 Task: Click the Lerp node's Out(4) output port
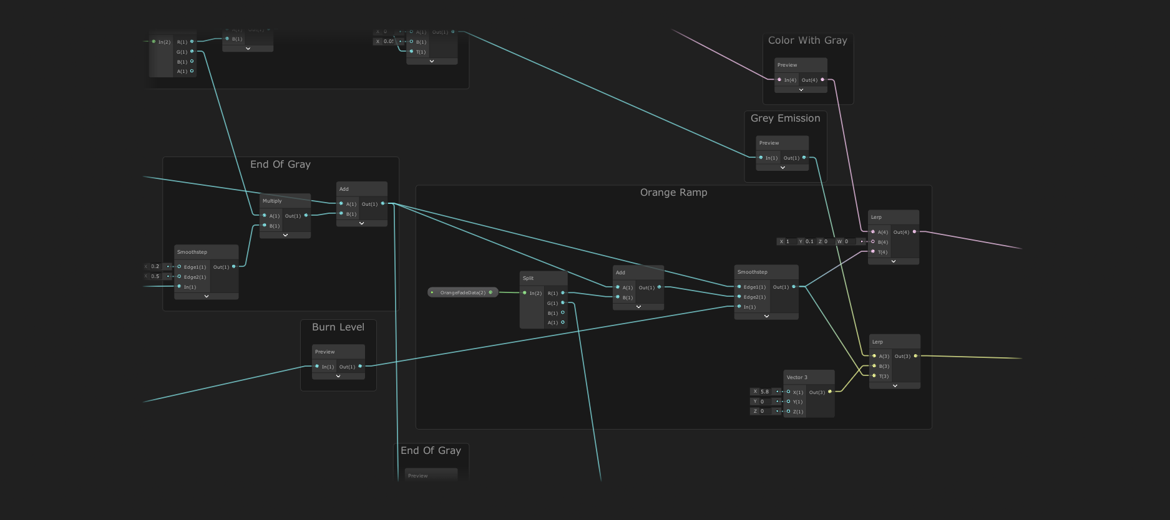915,232
